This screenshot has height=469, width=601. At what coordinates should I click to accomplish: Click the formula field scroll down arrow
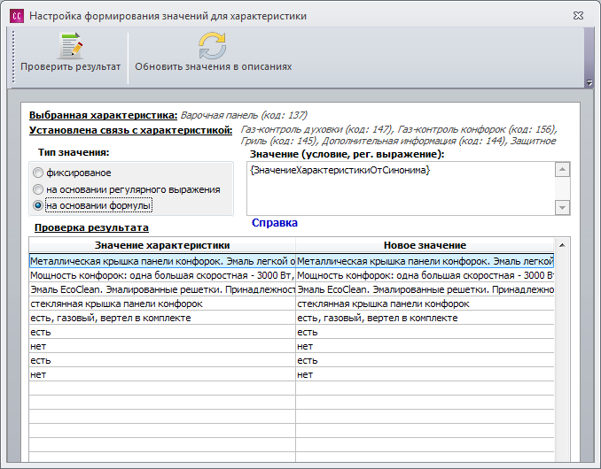[562, 208]
